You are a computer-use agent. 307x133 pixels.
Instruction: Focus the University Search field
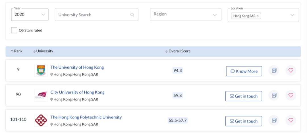(92, 15)
